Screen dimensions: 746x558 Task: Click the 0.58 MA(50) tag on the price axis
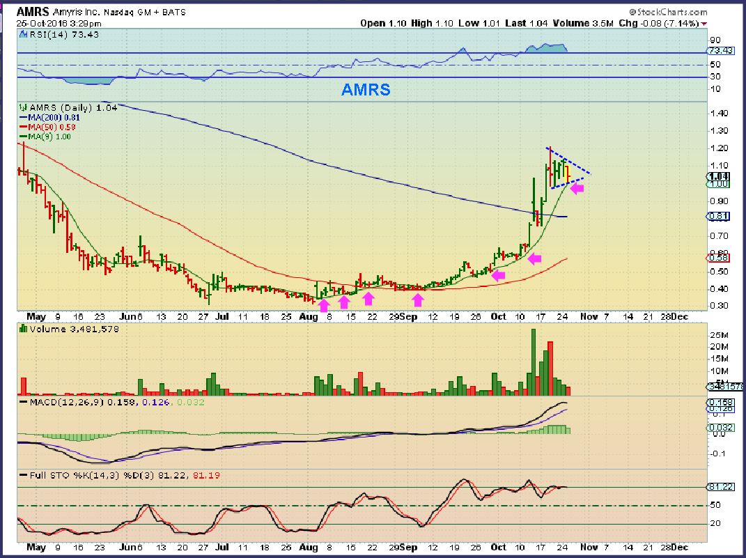(x=718, y=258)
